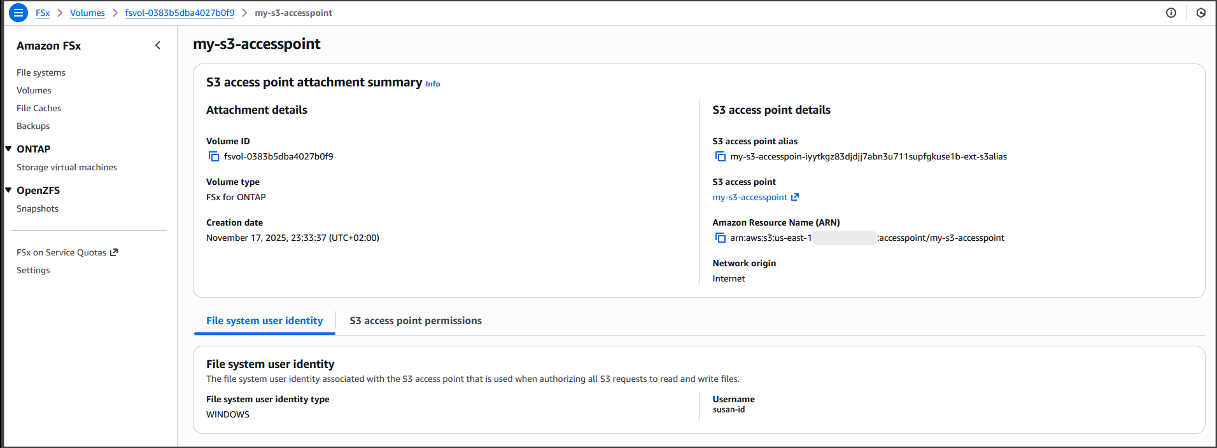
Task: Open the hamburger navigation menu icon
Action: 18,13
